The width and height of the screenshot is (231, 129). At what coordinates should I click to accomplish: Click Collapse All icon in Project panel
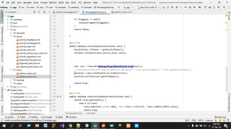39,12
